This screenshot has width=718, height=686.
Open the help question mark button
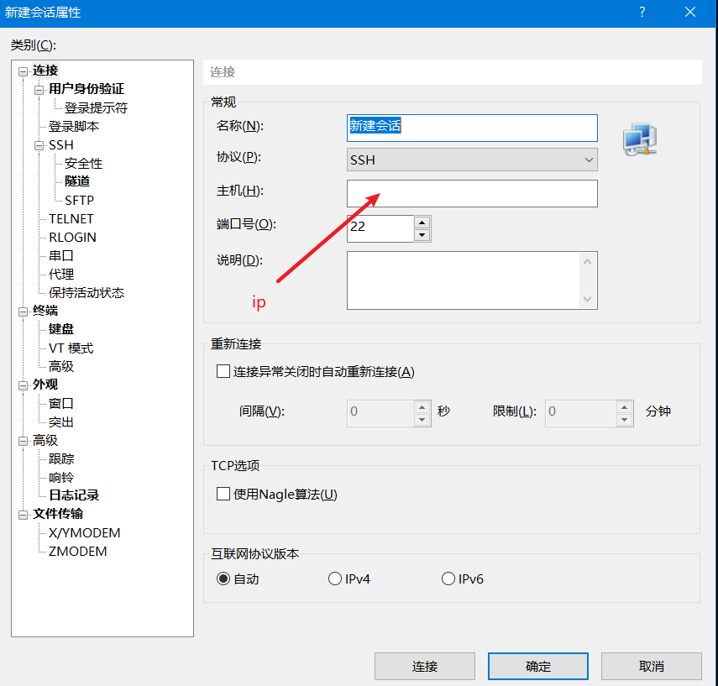[x=642, y=12]
